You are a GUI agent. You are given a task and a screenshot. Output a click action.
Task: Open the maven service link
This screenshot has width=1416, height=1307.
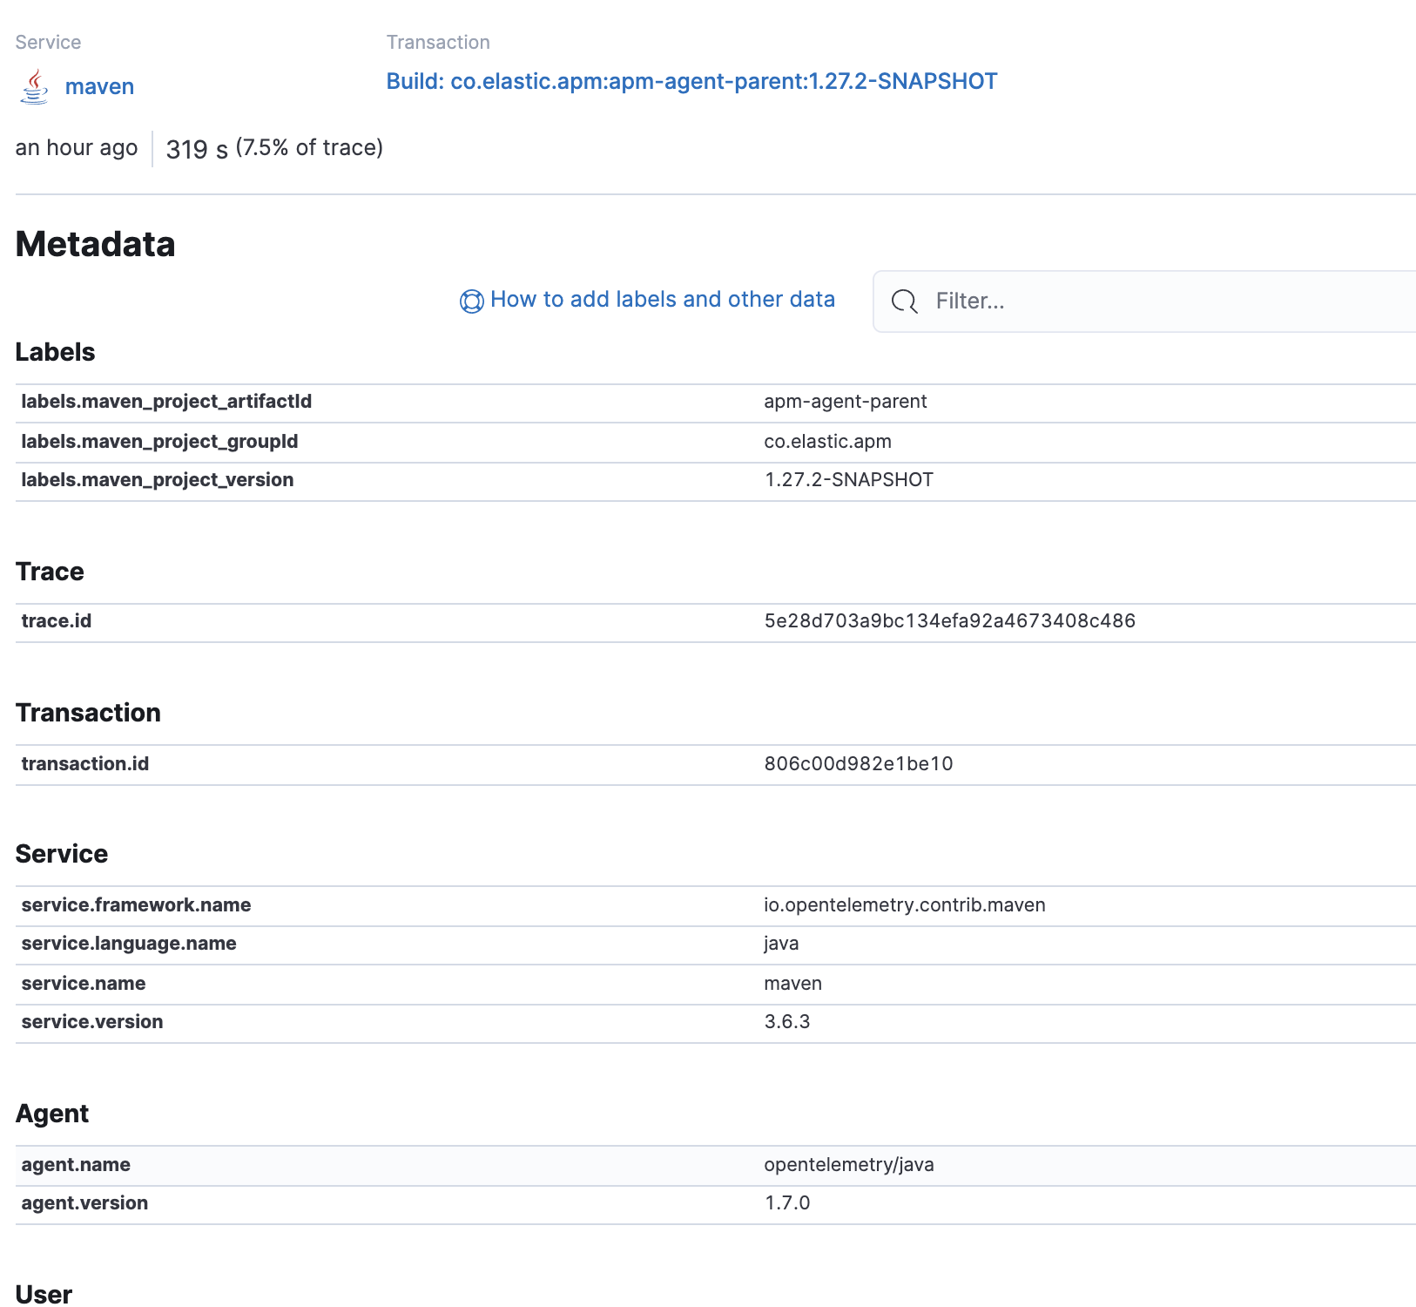point(99,87)
